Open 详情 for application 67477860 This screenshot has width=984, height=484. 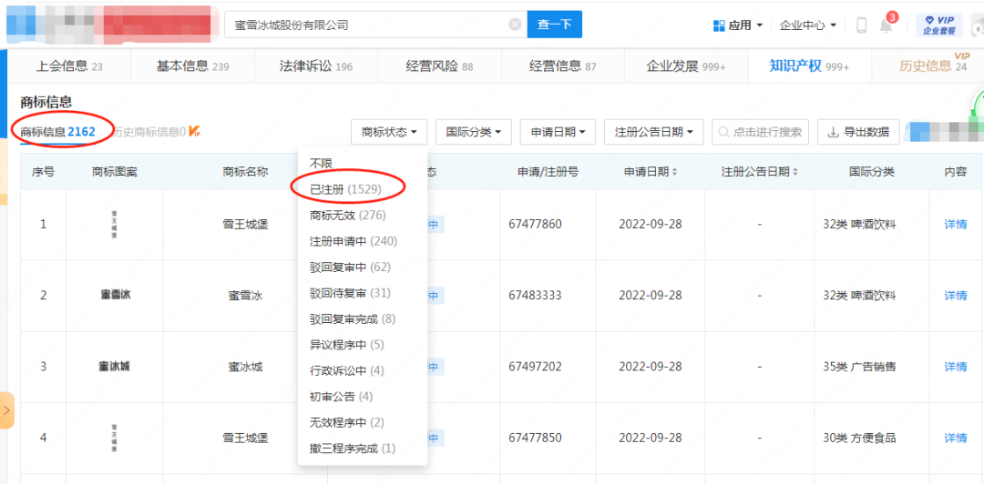pyautogui.click(x=955, y=225)
